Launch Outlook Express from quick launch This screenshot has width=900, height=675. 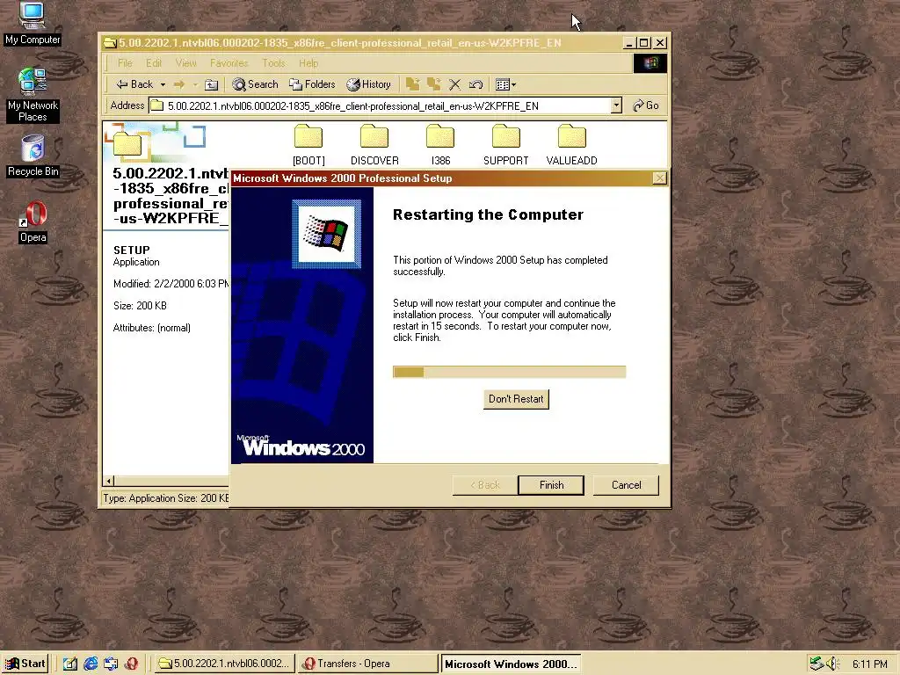(x=111, y=664)
